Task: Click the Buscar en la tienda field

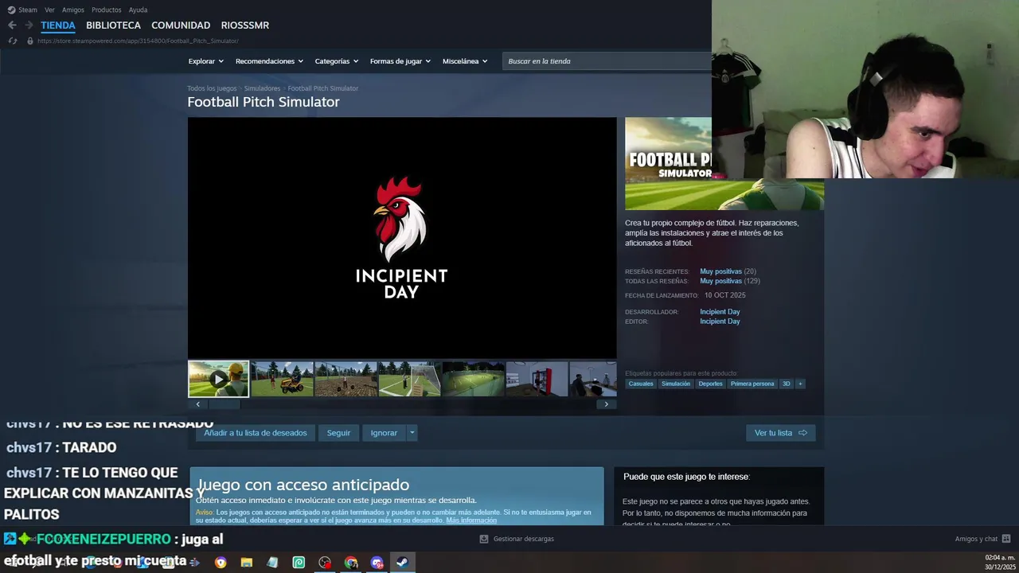Action: click(x=607, y=61)
